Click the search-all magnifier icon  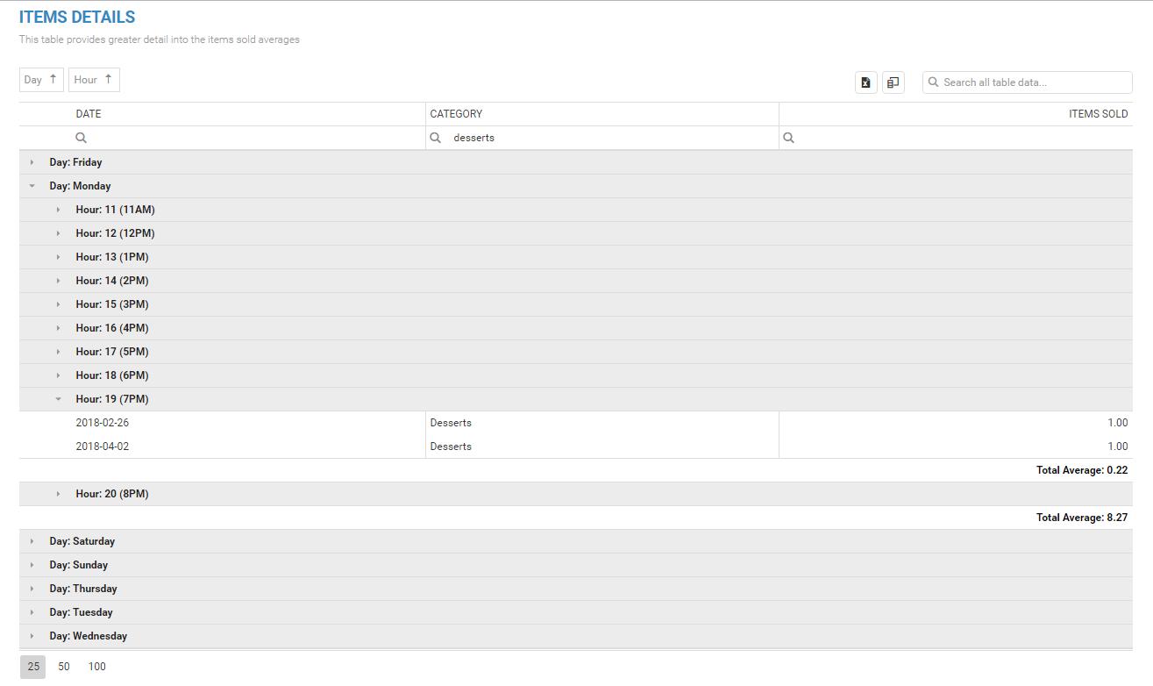pos(934,82)
